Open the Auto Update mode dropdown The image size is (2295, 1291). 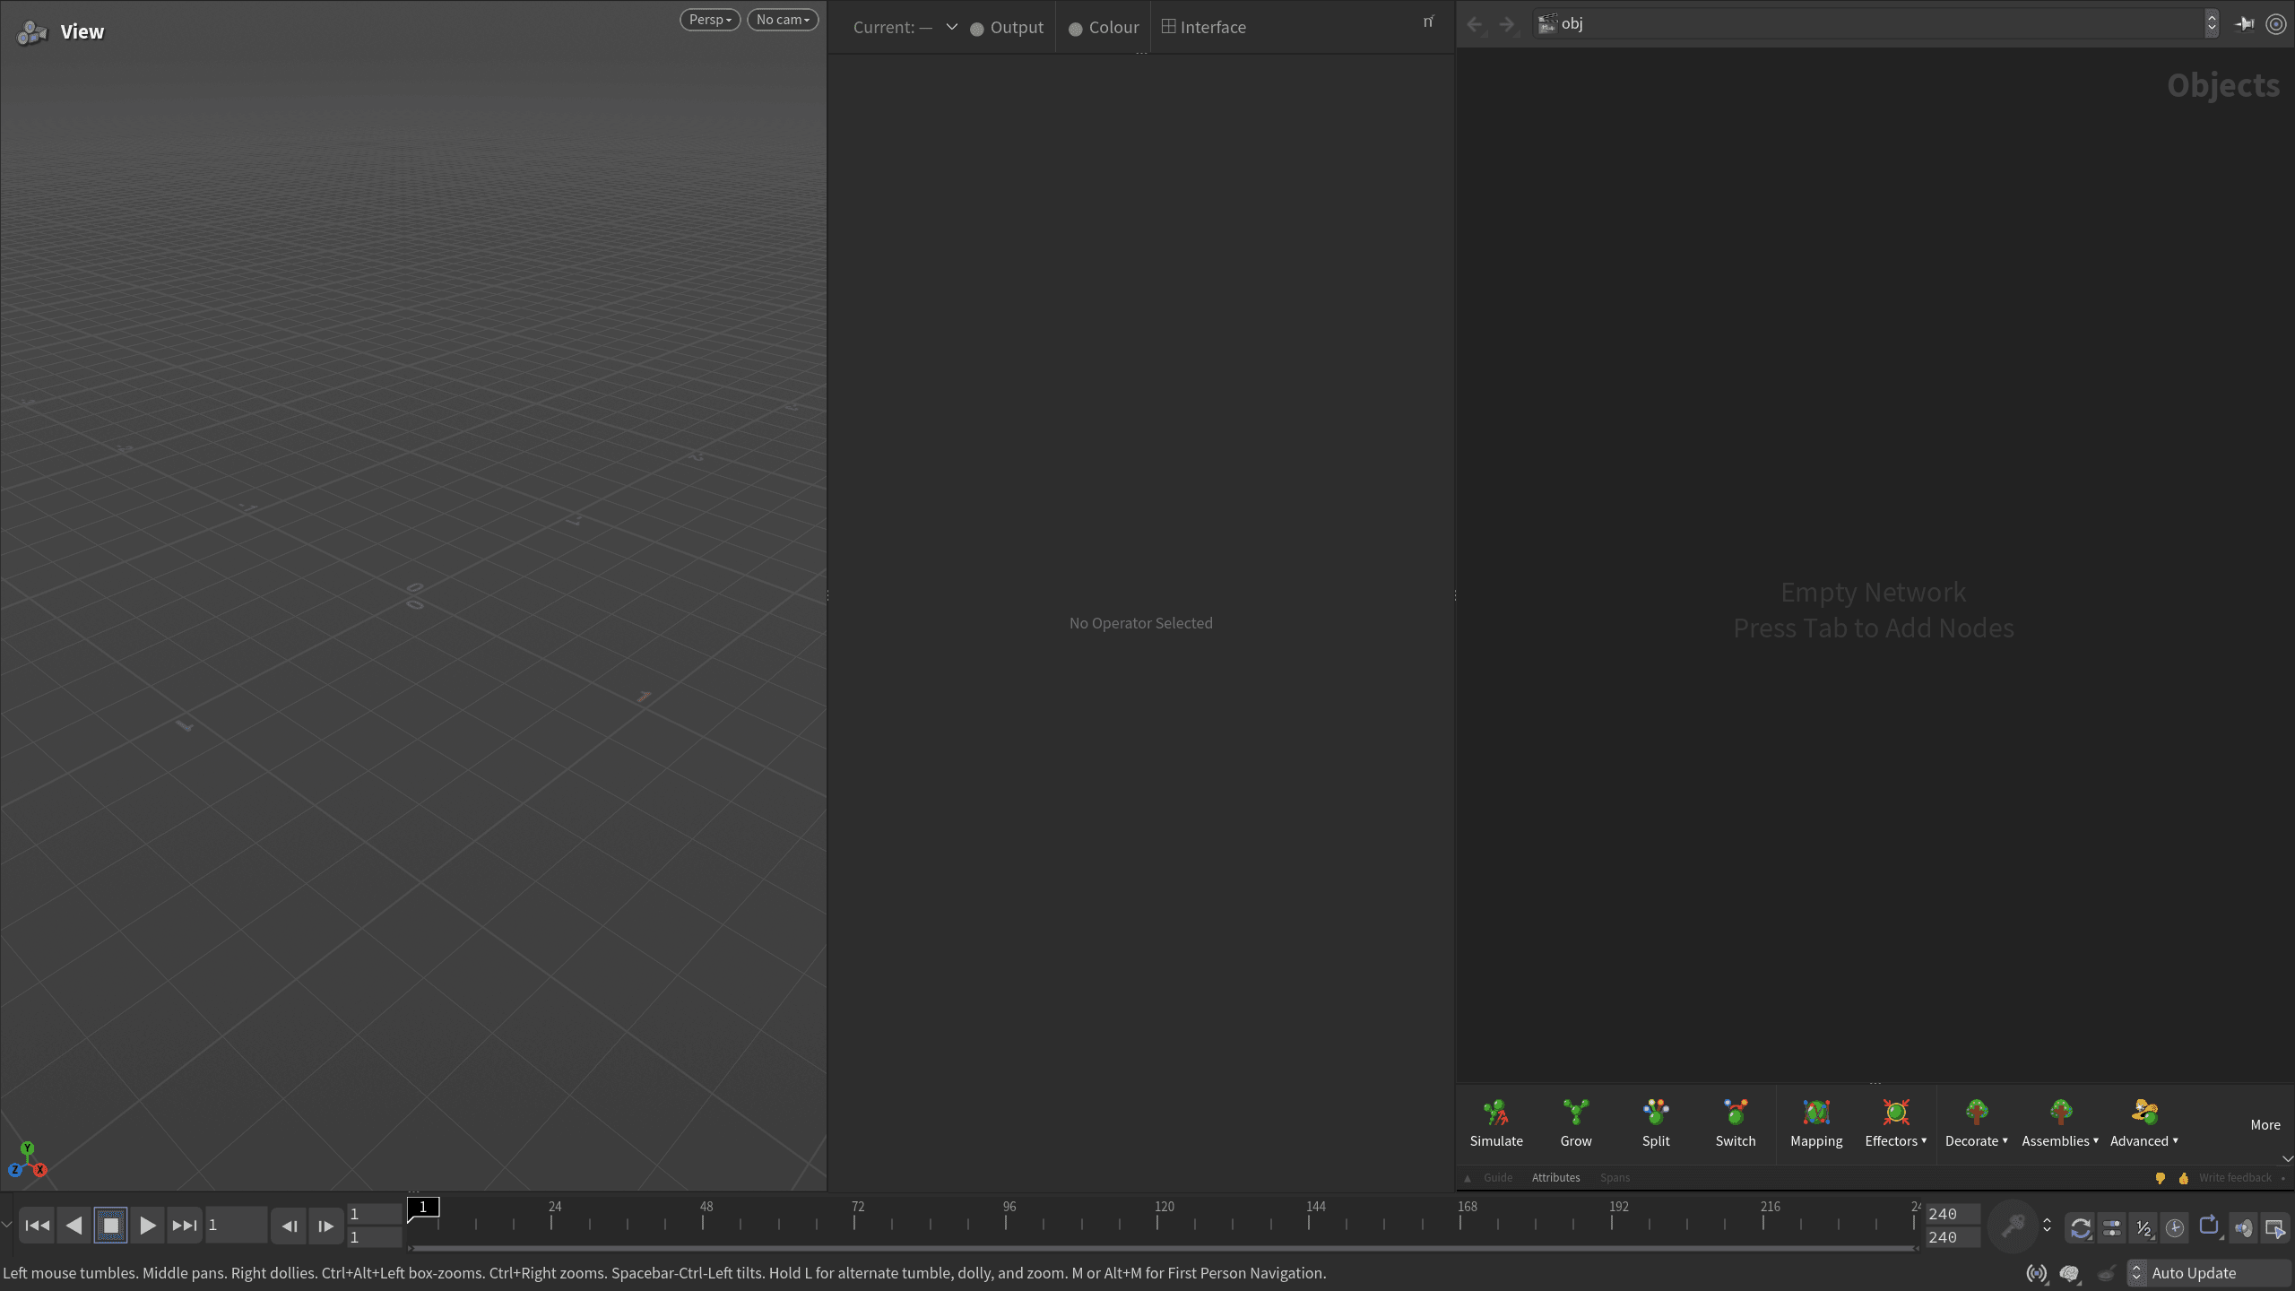(x=2209, y=1273)
